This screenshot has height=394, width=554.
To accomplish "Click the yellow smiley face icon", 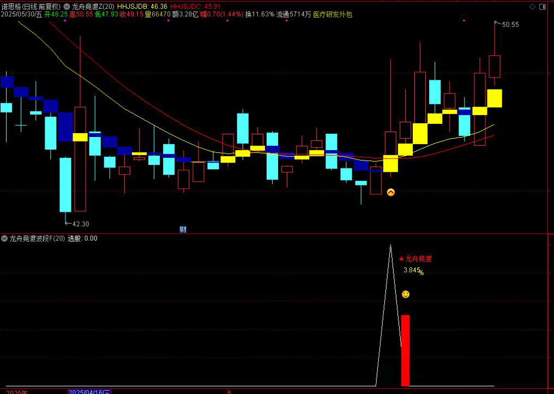I will coord(405,294).
